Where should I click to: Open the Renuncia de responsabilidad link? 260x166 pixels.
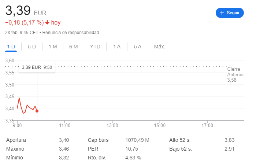71,33
